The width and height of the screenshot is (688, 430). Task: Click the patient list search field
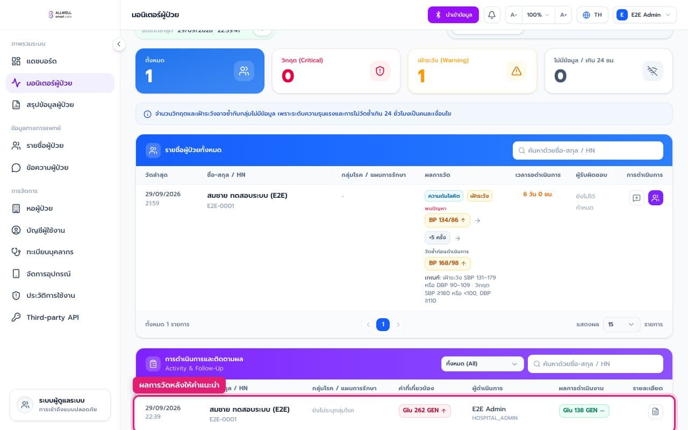(x=588, y=150)
